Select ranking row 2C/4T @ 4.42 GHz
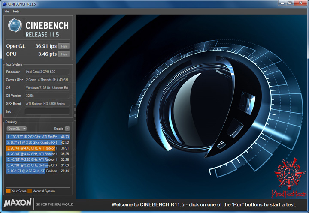This screenshot has height=213, width=309. pos(38,154)
